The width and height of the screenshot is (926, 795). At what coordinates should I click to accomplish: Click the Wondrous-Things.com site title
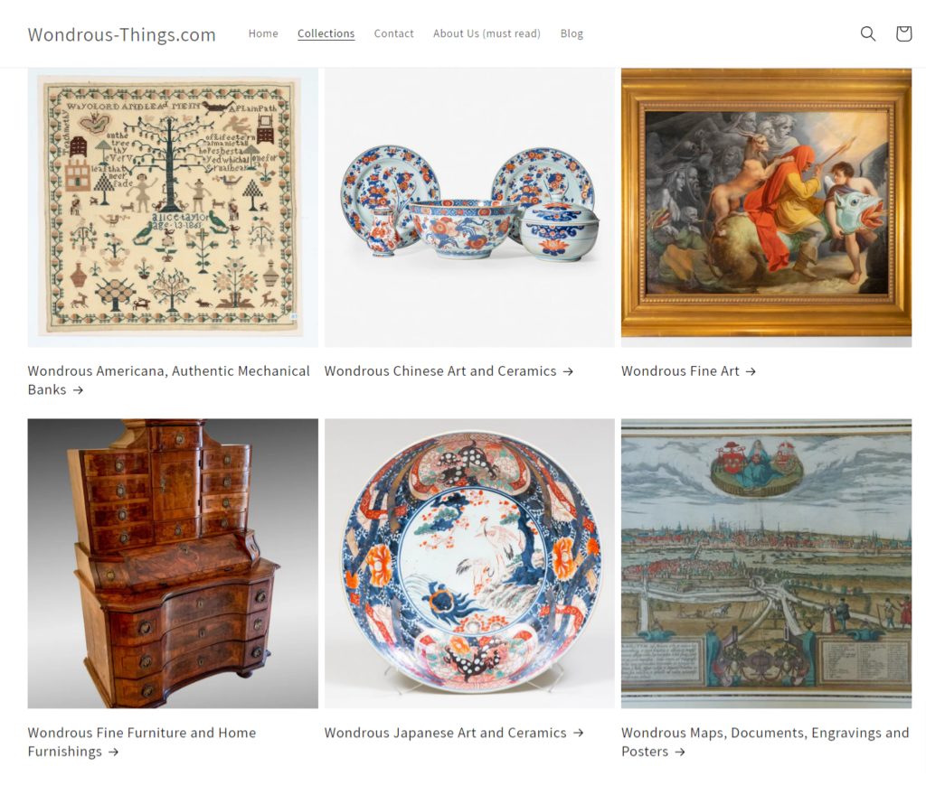click(122, 35)
